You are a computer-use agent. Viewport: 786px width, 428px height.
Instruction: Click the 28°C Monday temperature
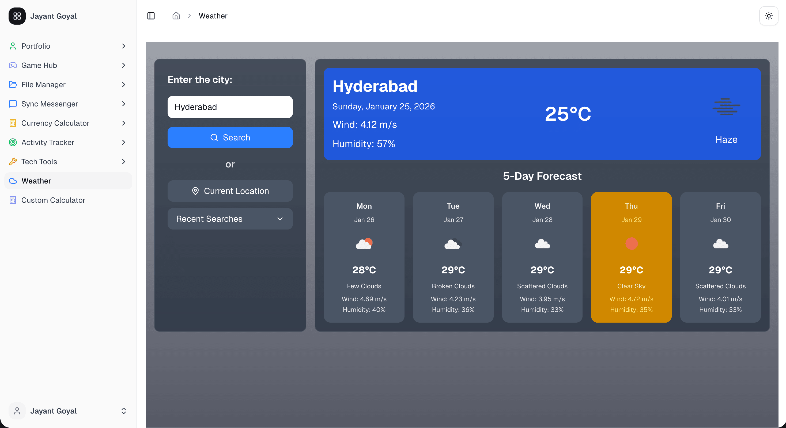(364, 270)
